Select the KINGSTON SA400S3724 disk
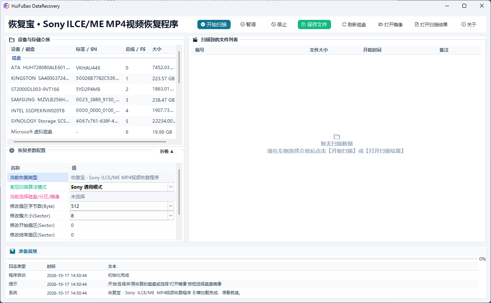Viewport: 491px width, 303px height. [92, 78]
